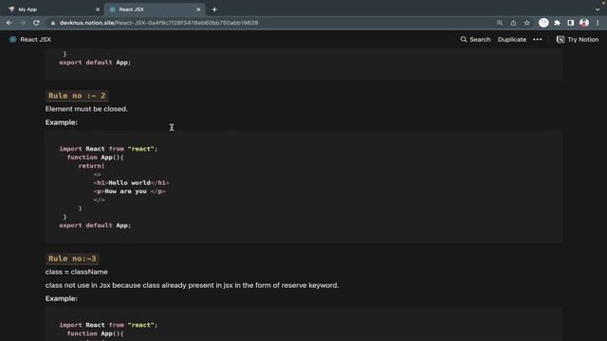Image resolution: width=607 pixels, height=341 pixels.
Task: Click 'Example:' label under Rule no 3
Action: pyautogui.click(x=61, y=298)
